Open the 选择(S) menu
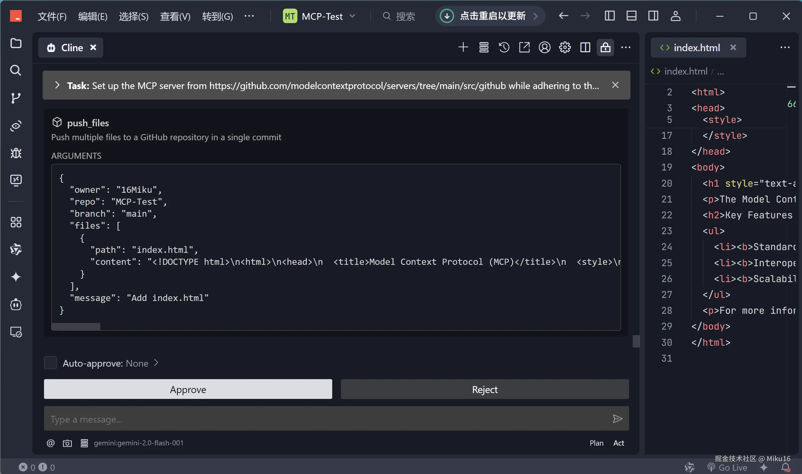The width and height of the screenshot is (802, 474). (x=134, y=16)
